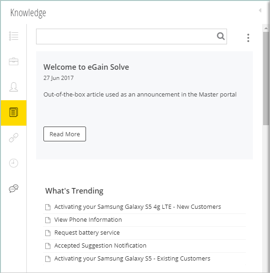
Task: Open the chat bubbles icon in sidebar
Action: (13, 188)
